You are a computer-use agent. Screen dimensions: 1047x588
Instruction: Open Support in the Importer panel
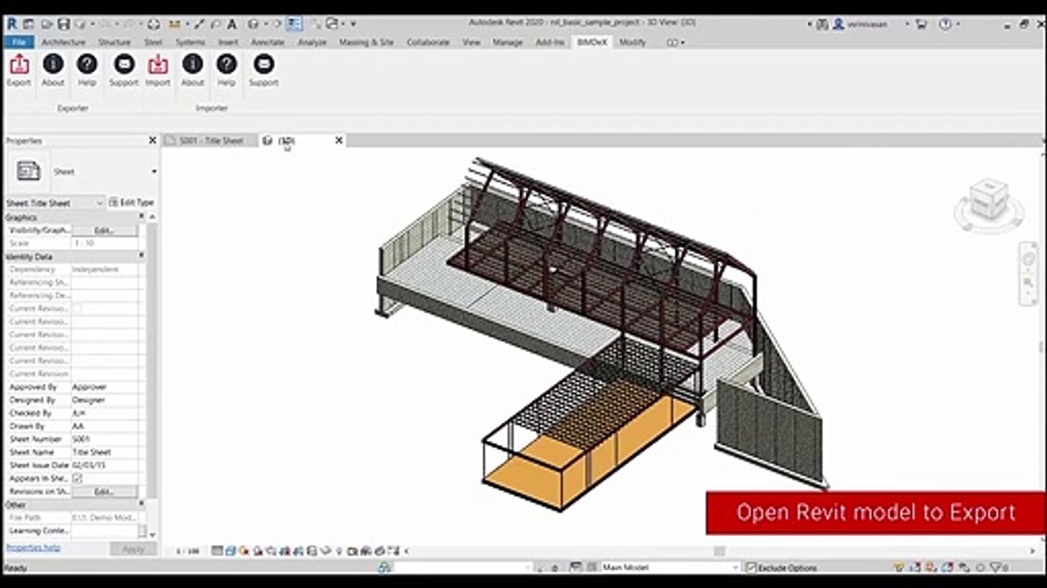263,64
